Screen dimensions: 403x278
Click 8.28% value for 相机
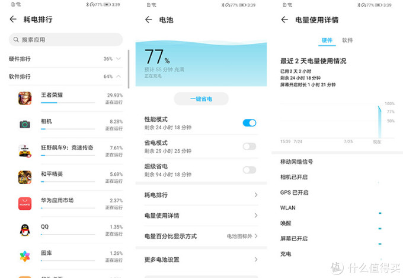(x=116, y=121)
